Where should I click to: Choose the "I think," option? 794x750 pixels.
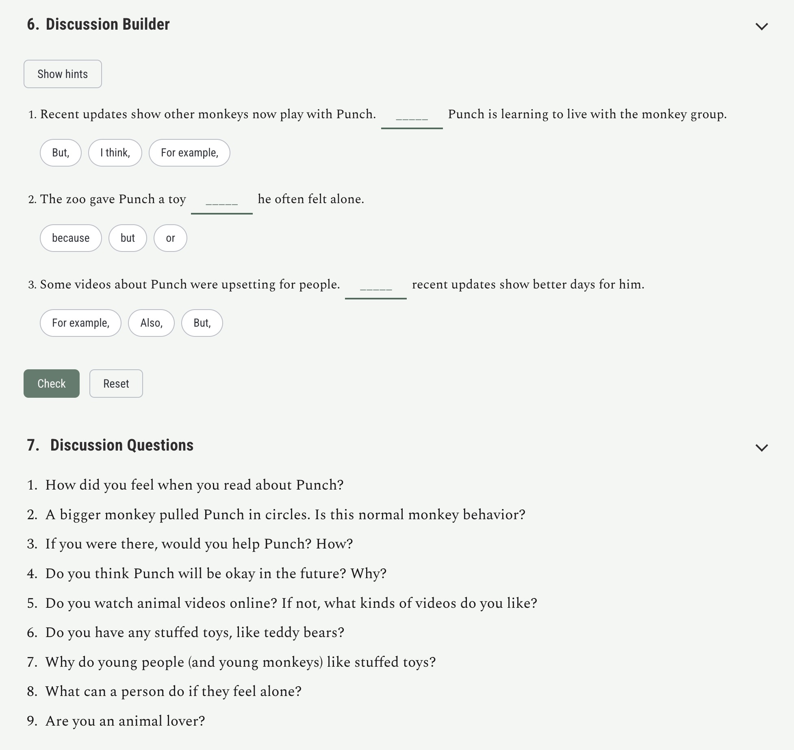click(115, 153)
